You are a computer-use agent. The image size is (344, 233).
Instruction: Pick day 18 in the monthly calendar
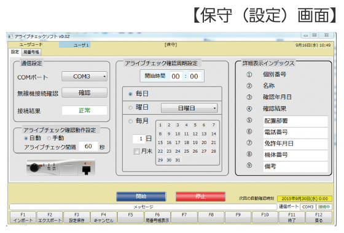point(187,142)
